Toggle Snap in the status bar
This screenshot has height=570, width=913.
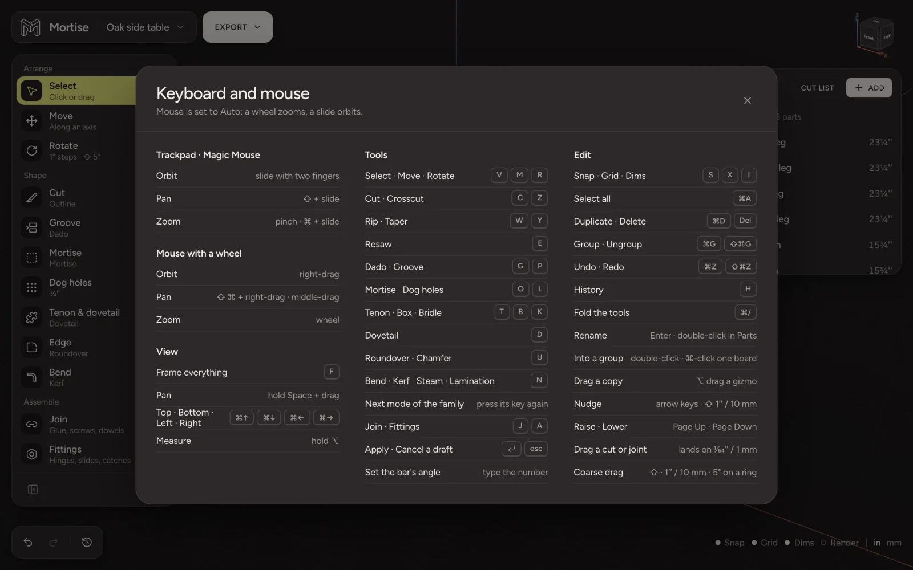click(x=730, y=543)
